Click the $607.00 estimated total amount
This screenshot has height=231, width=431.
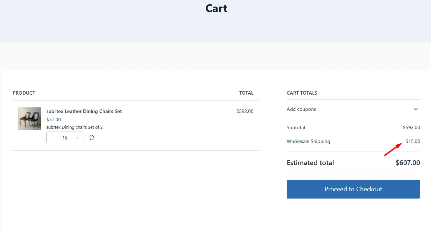coord(408,163)
